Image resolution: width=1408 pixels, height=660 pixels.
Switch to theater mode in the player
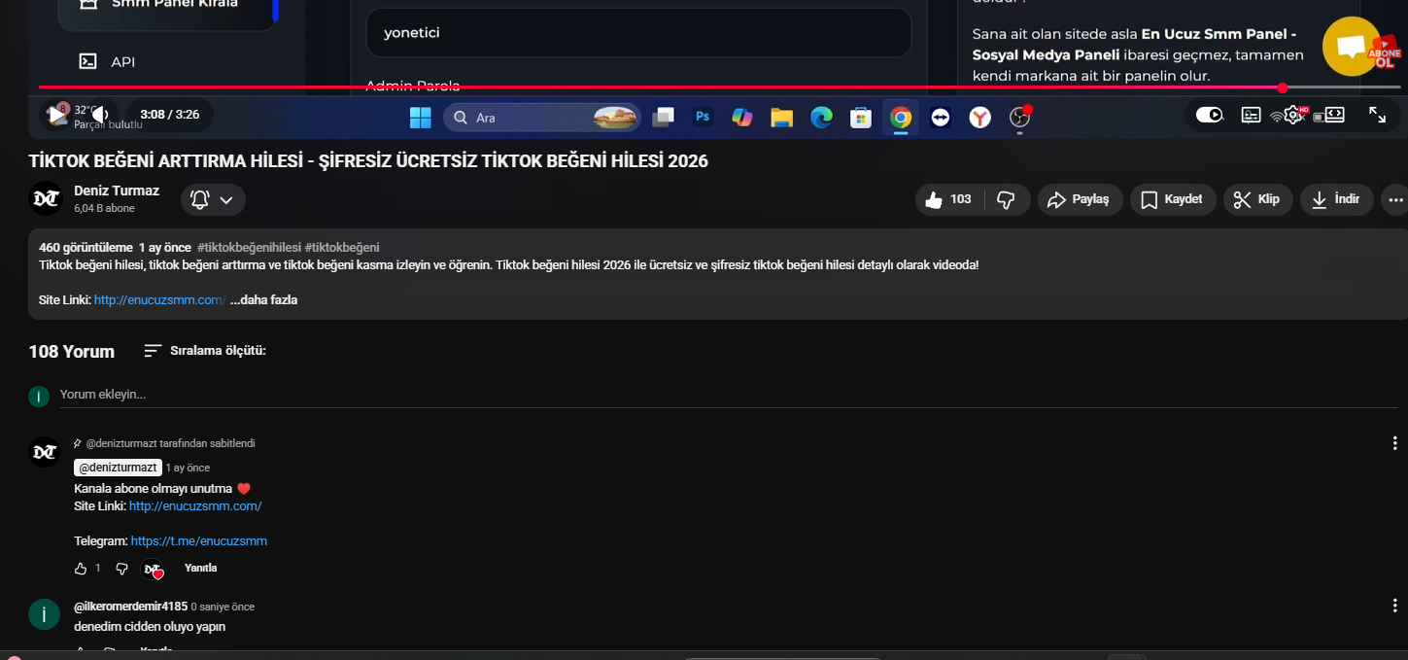[x=1335, y=115]
